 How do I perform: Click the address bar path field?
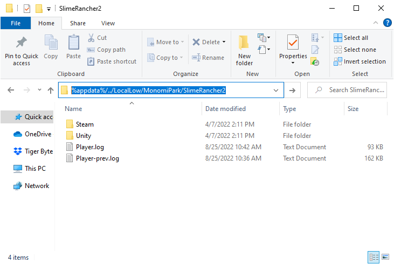tap(171, 90)
